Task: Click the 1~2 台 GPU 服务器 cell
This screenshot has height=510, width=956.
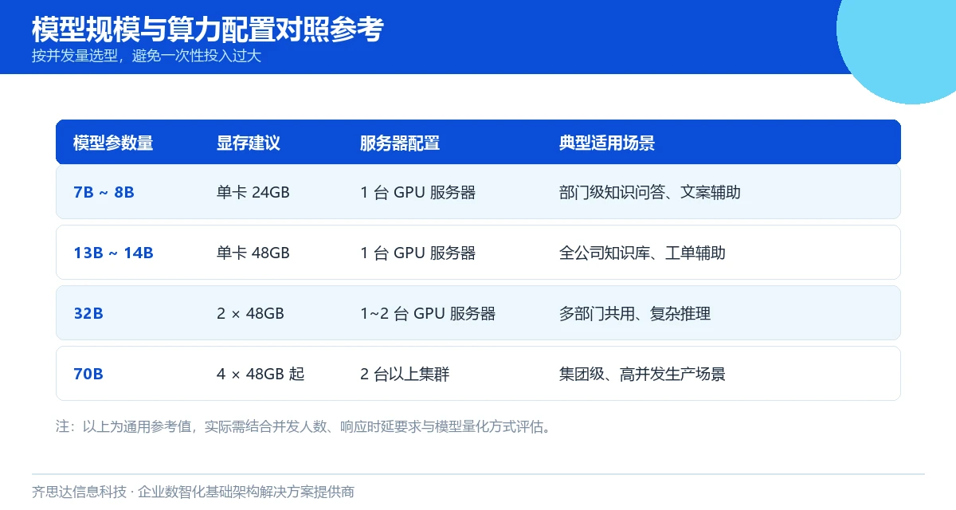Action: (x=428, y=313)
